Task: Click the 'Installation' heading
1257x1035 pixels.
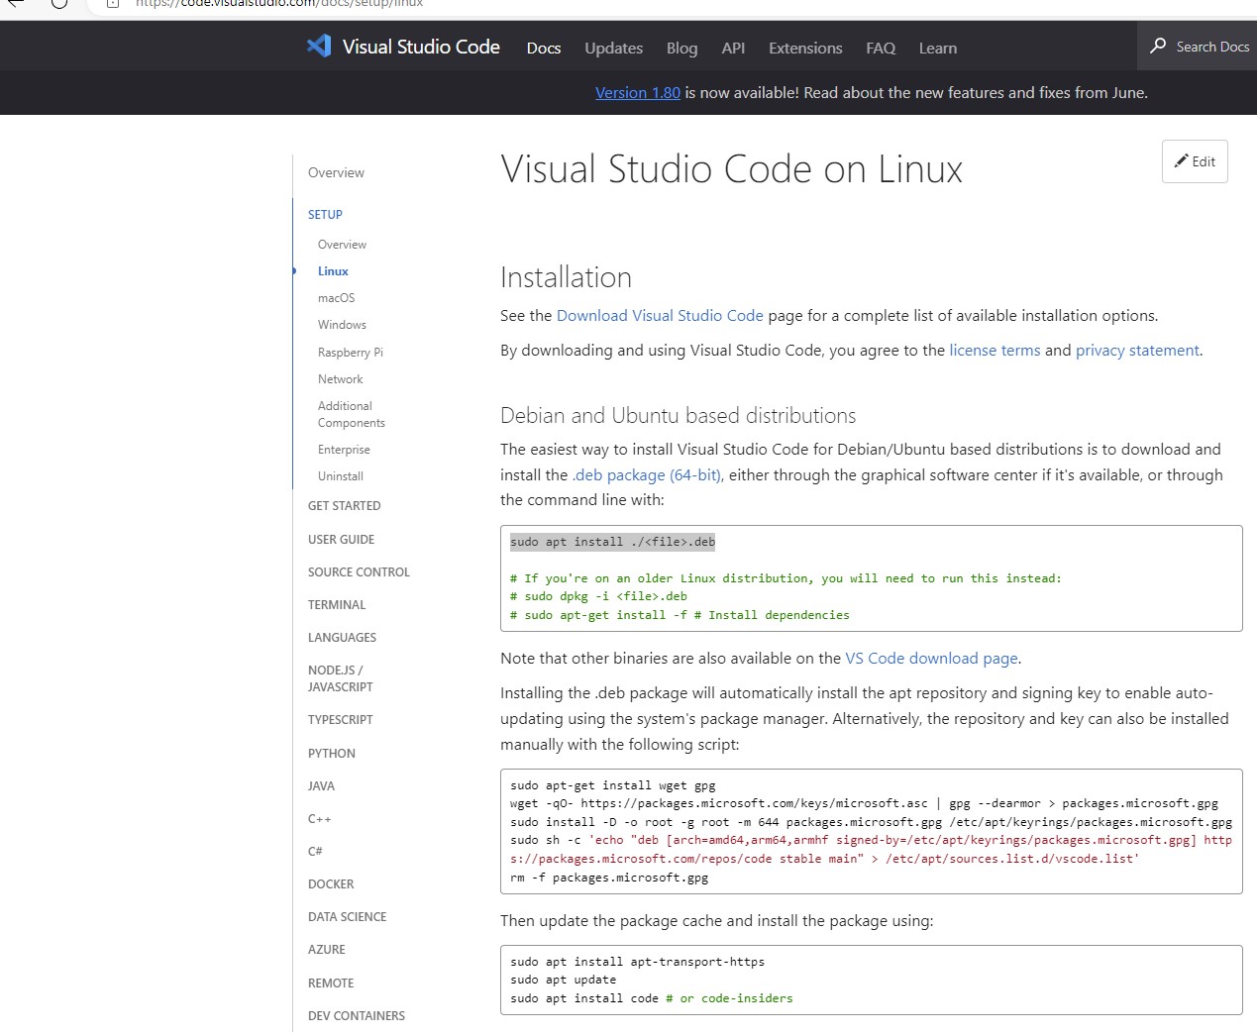Action: (566, 277)
